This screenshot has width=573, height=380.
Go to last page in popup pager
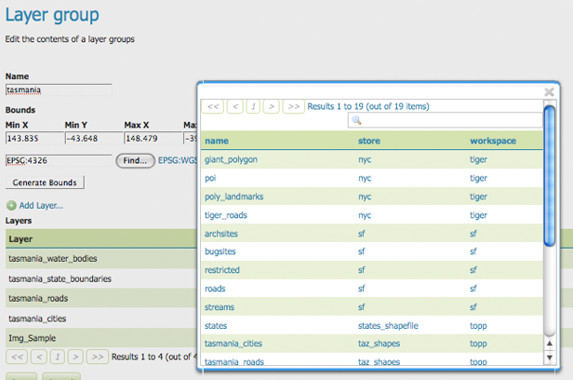tap(294, 106)
